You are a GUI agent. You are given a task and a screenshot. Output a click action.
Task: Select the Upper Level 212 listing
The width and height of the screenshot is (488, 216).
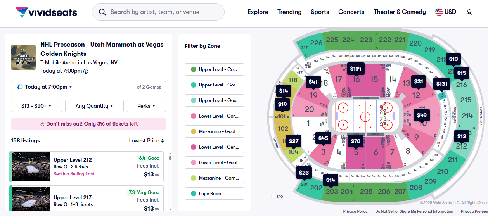[x=87, y=167]
